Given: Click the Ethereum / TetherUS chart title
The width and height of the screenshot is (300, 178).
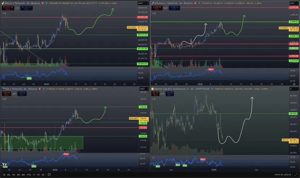Looking at the screenshot, I should click(x=174, y=3).
